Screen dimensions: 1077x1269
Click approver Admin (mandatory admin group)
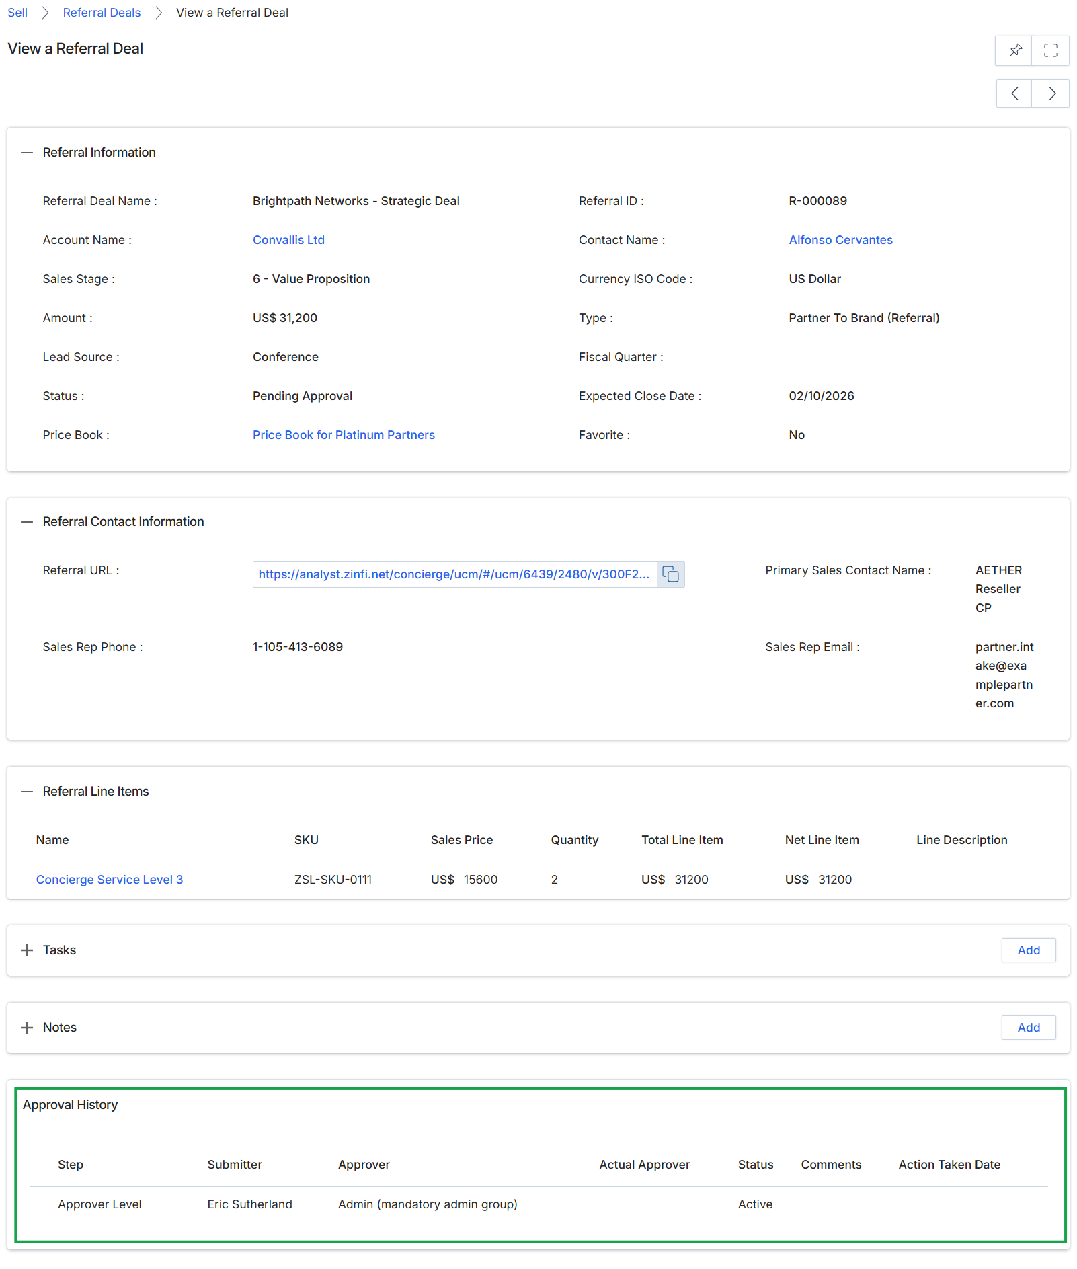(x=428, y=1204)
